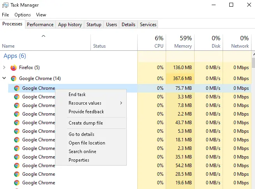Click Chrome icon in 18.1 MB row
This screenshot has width=255, height=189.
[x=17, y=140]
